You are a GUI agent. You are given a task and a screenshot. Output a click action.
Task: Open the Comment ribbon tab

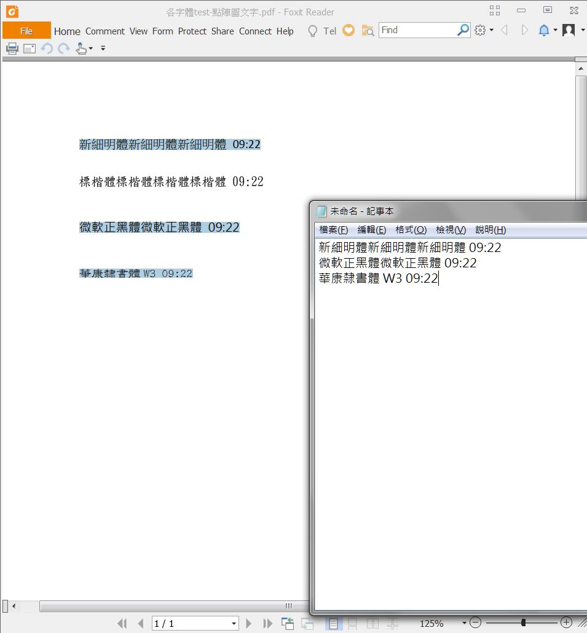point(105,31)
